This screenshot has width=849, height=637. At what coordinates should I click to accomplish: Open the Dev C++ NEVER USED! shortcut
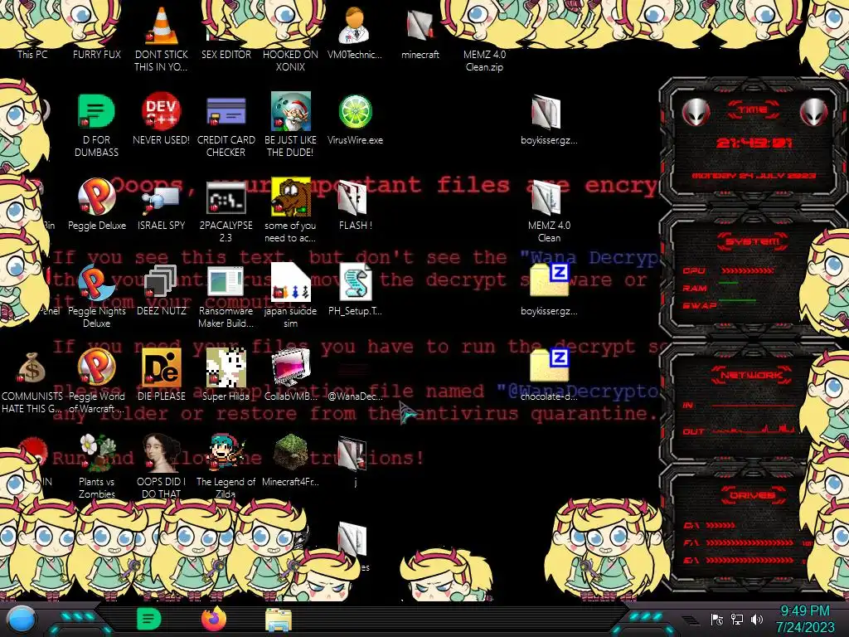(162, 118)
